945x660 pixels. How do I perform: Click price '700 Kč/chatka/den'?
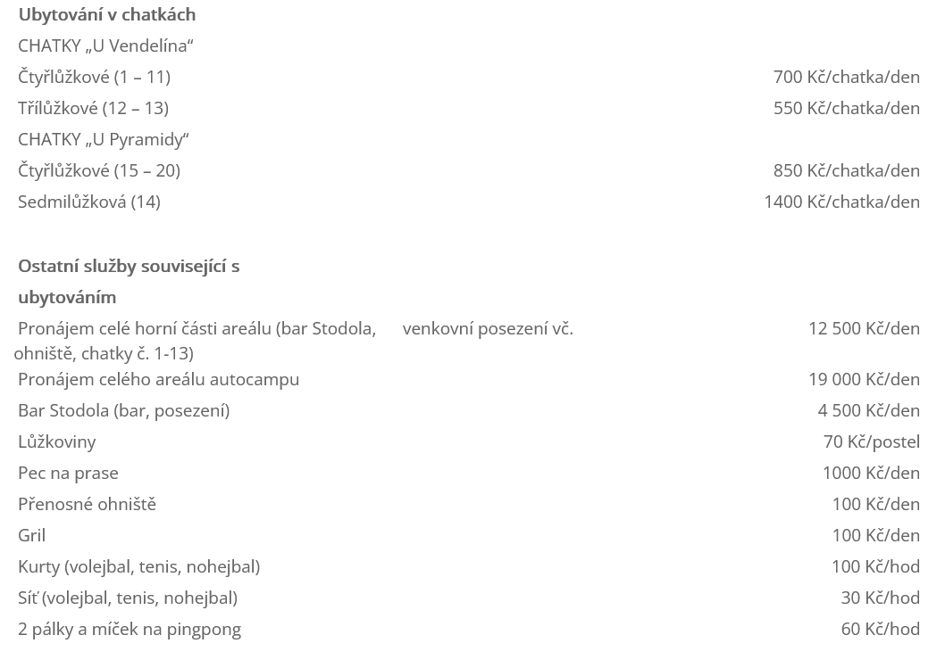point(846,77)
